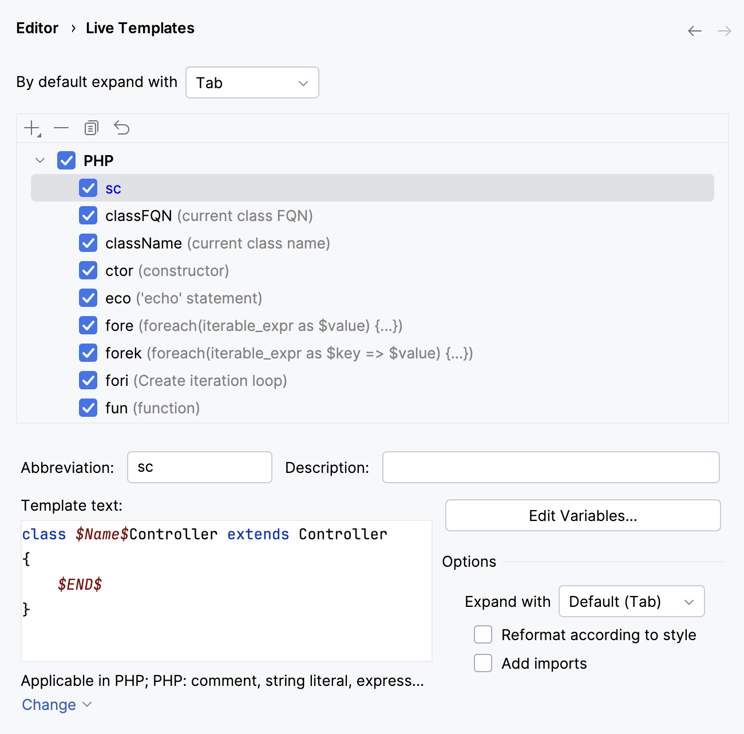This screenshot has height=734, width=744.
Task: Disable the fore foreach template
Action: (88, 325)
